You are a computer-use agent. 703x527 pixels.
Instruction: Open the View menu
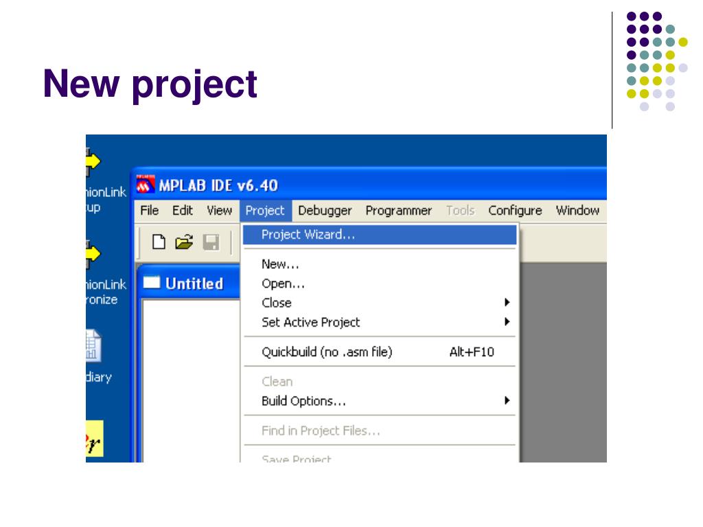[x=219, y=211]
